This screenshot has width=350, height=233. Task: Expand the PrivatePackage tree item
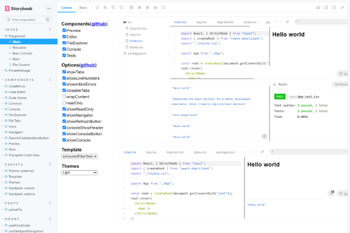(19, 70)
